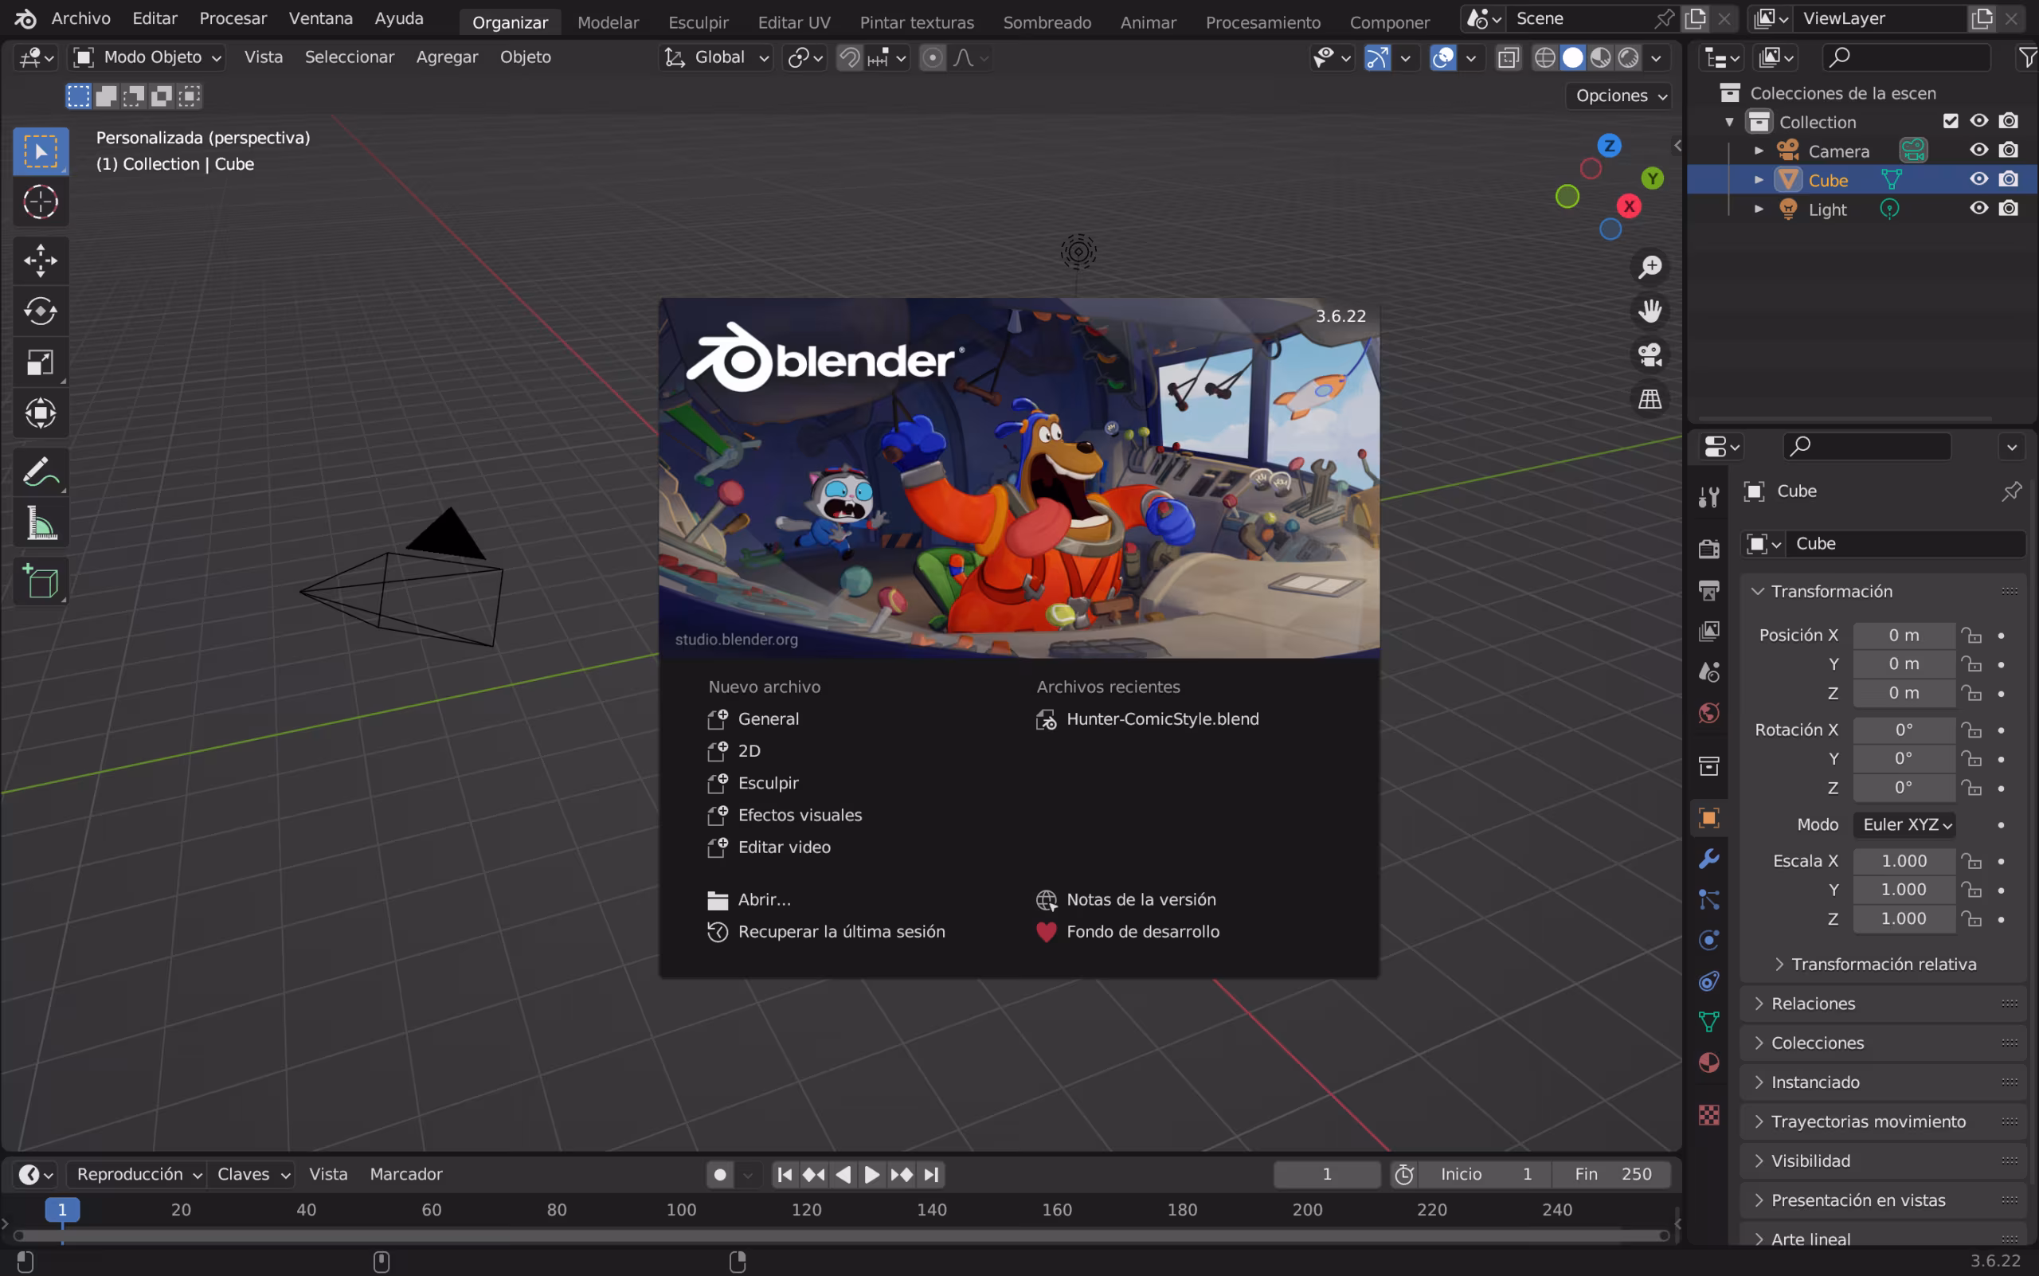Activate the Move tool

41,260
